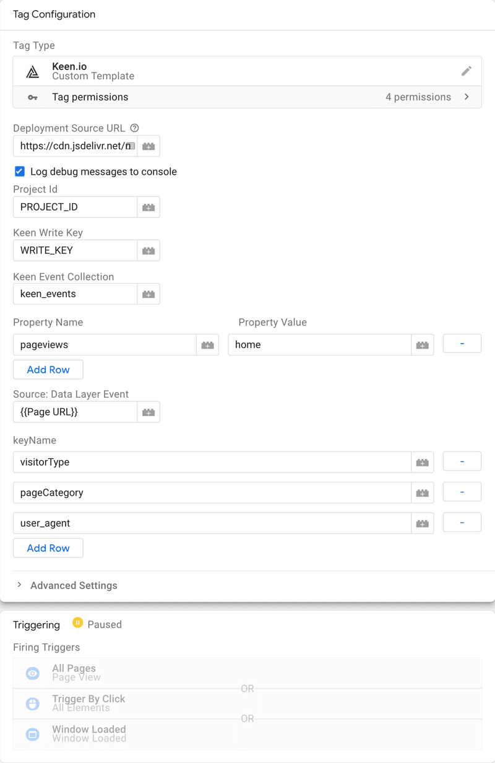
Task: Open the variable picker for Keen Write Key
Action: [x=148, y=250]
